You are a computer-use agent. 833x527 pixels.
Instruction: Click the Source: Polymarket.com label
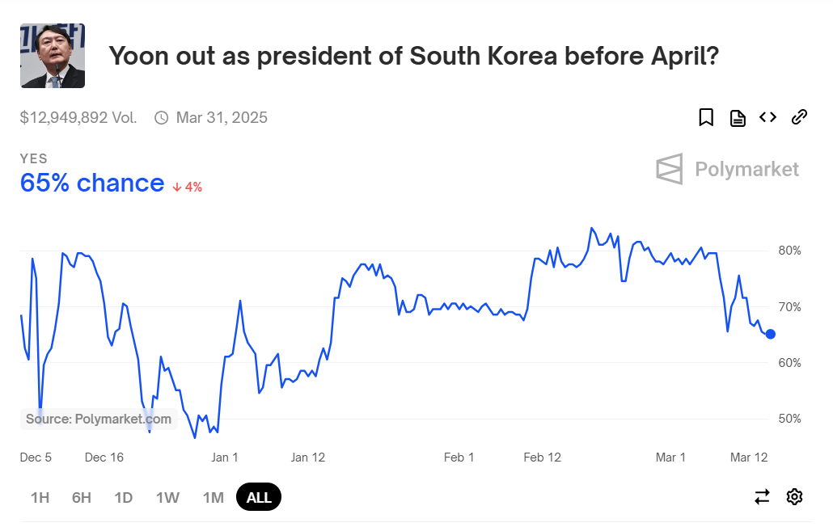[99, 419]
